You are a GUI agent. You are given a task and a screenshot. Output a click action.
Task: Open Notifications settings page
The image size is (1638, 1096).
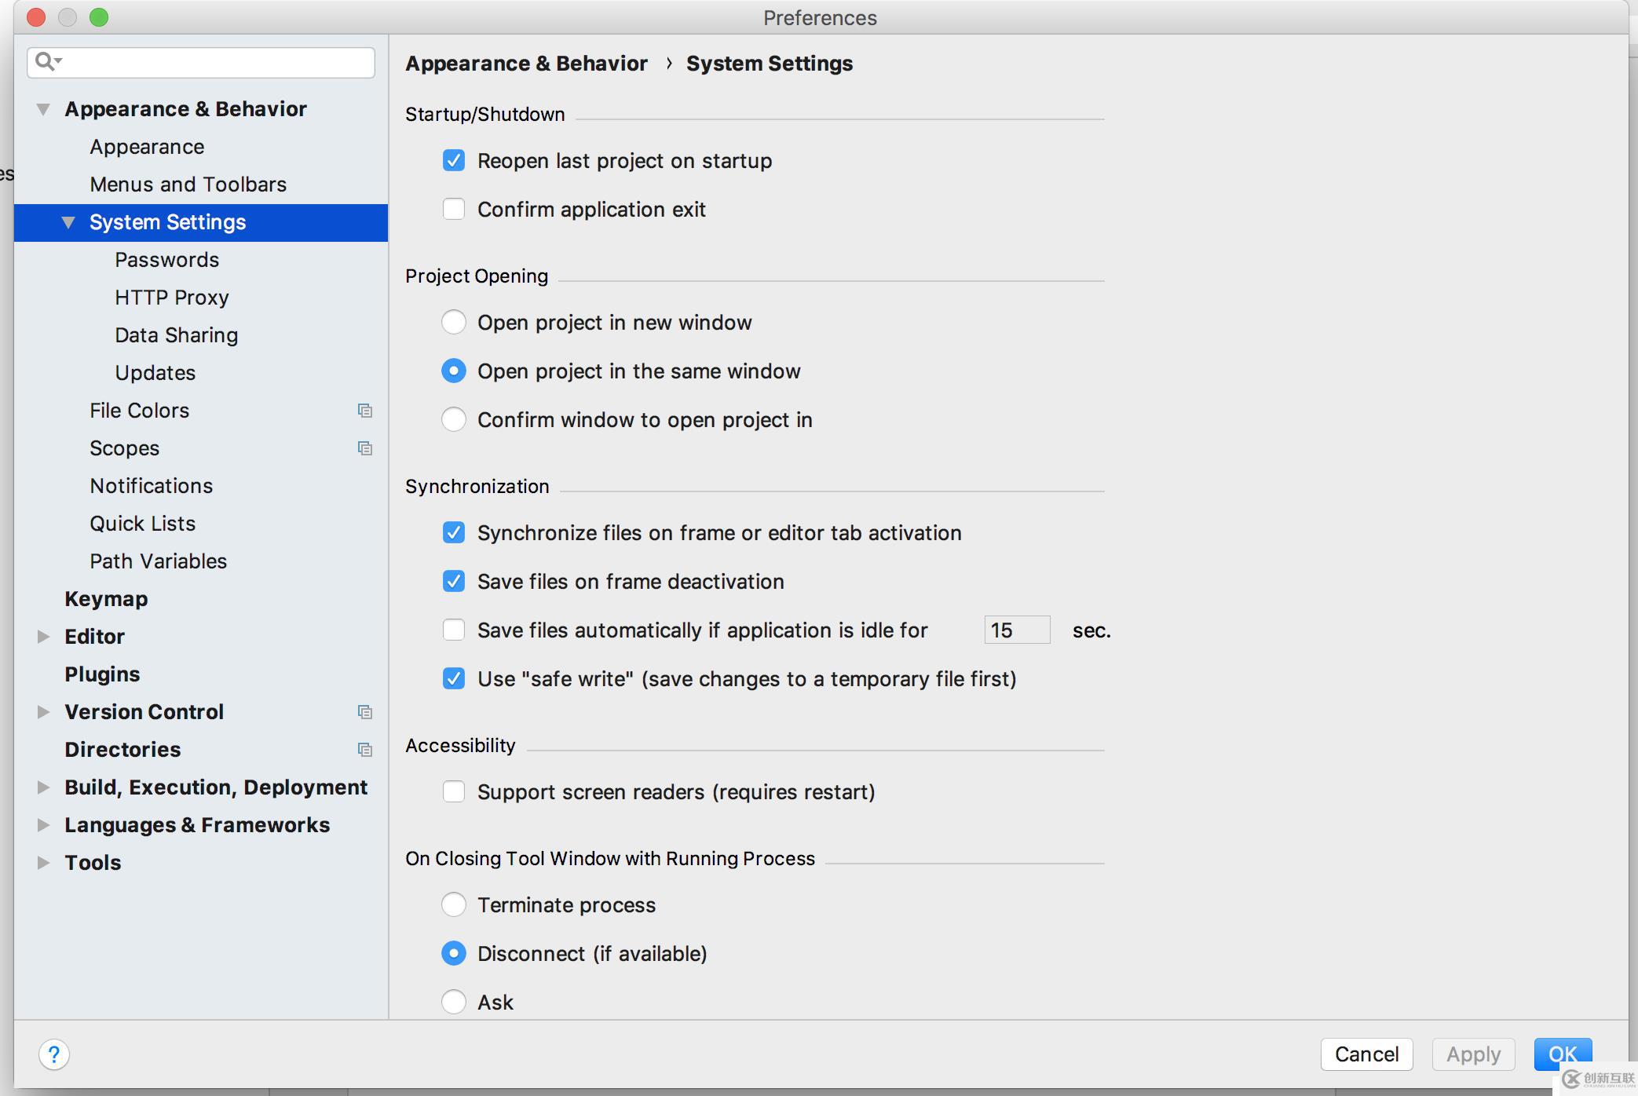click(x=152, y=484)
